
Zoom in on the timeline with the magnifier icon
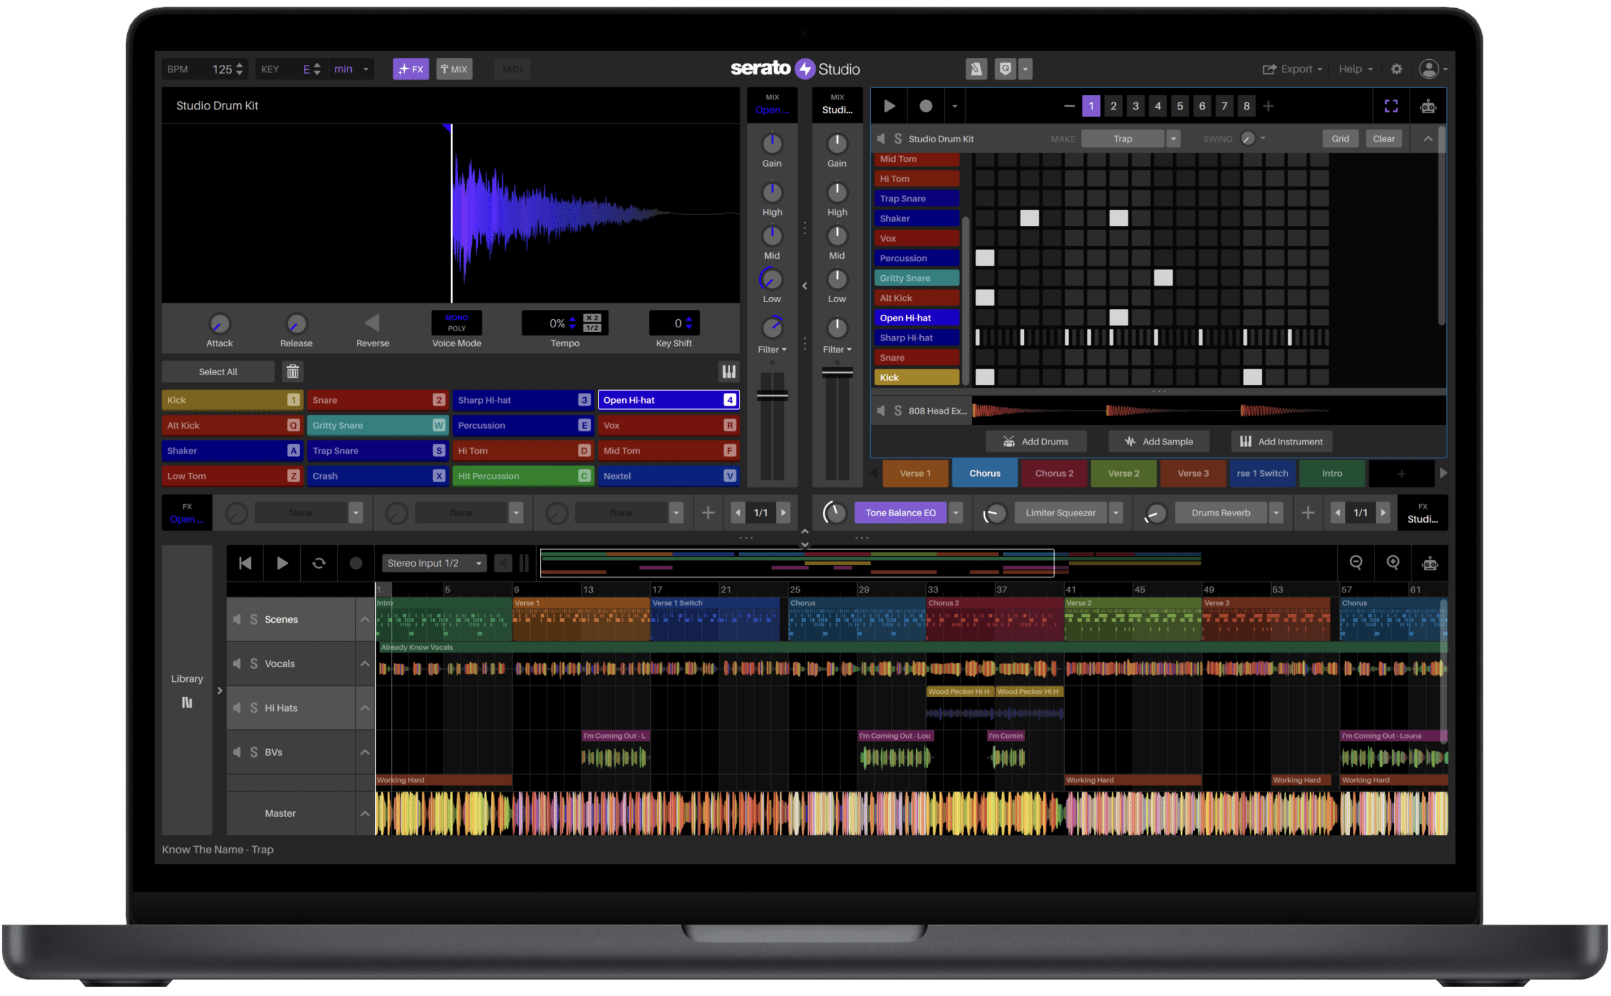tap(1393, 563)
